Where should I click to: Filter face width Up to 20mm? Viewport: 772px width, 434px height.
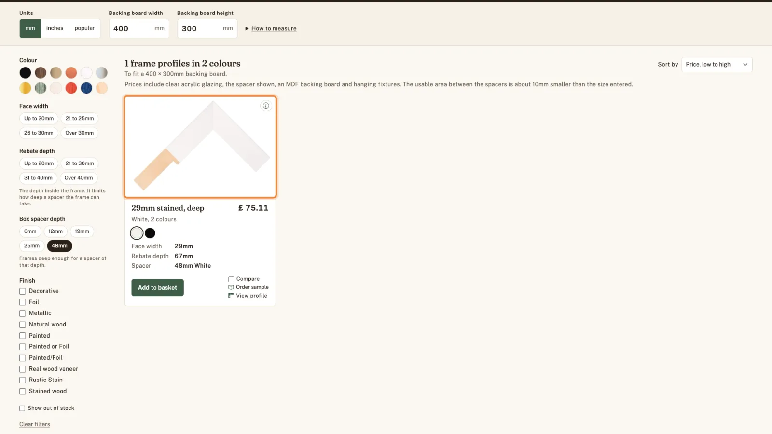39,119
